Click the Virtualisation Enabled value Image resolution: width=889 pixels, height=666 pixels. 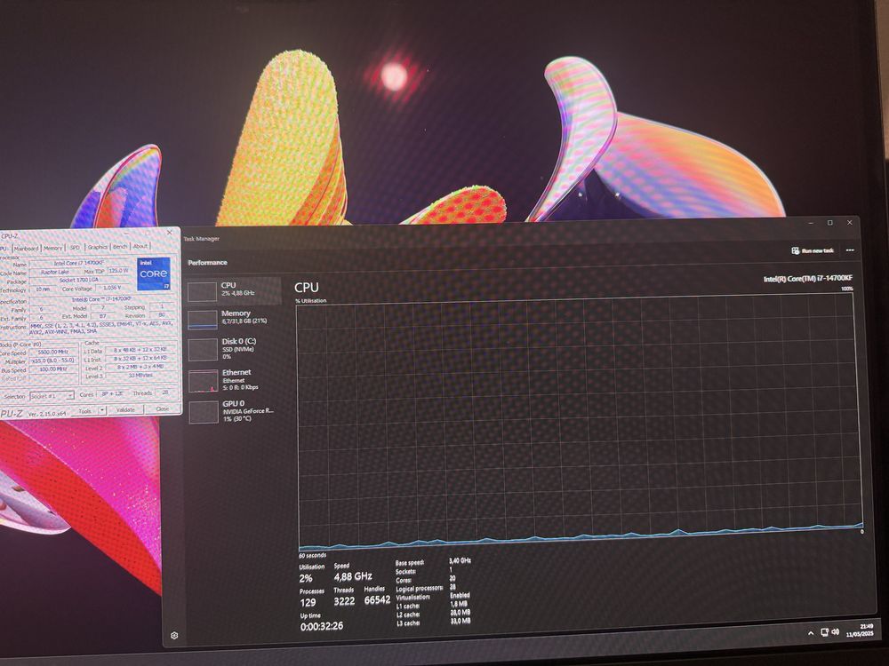coord(460,595)
